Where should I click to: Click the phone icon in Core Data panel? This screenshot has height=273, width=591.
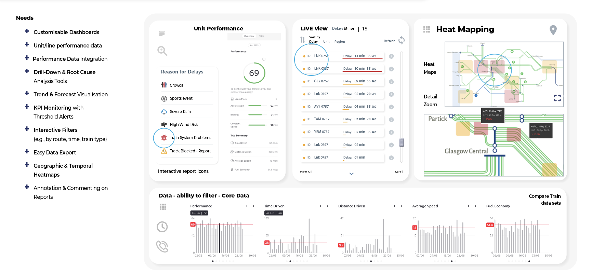point(162,246)
